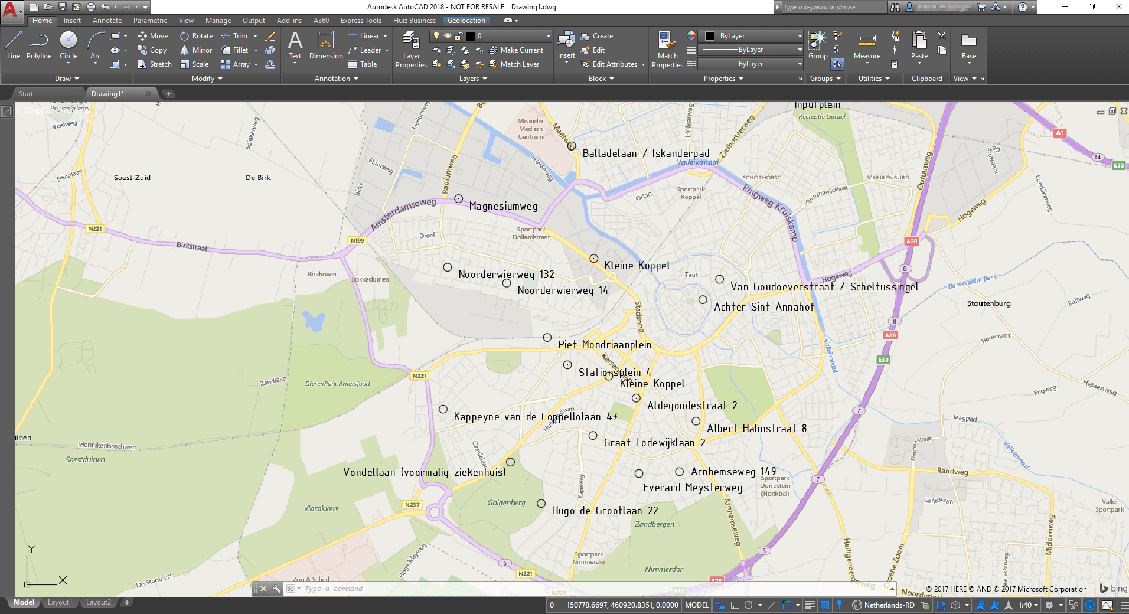Image resolution: width=1129 pixels, height=614 pixels.
Task: Insert a Table
Action: (363, 64)
